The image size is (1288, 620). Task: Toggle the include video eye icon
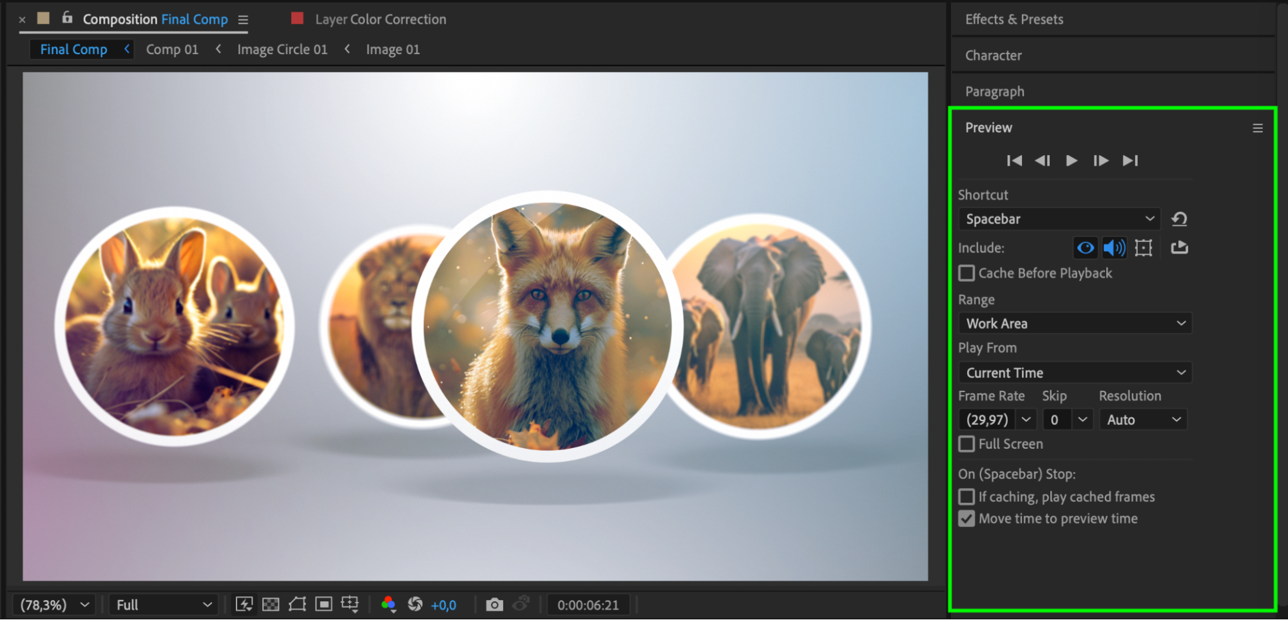pos(1086,248)
